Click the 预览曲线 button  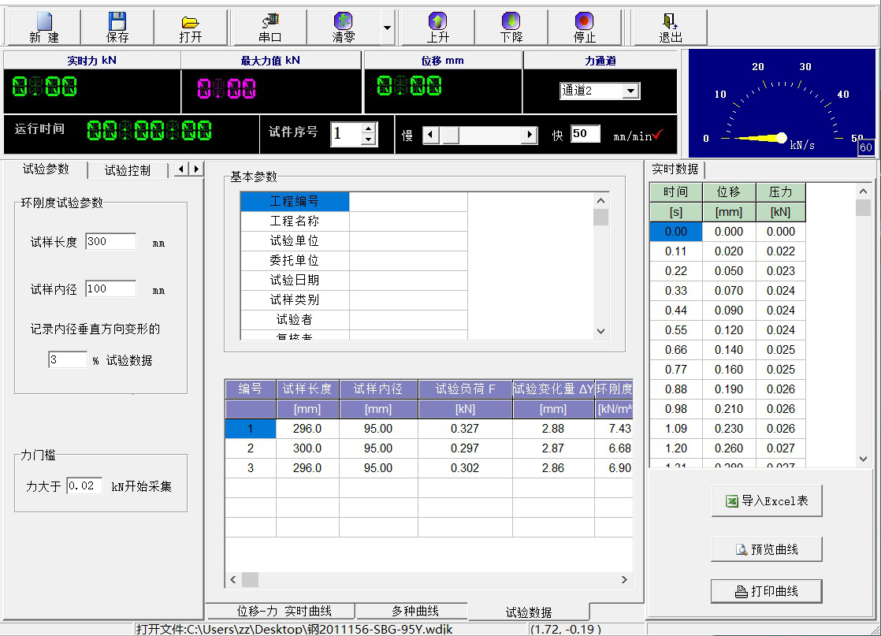click(x=766, y=549)
